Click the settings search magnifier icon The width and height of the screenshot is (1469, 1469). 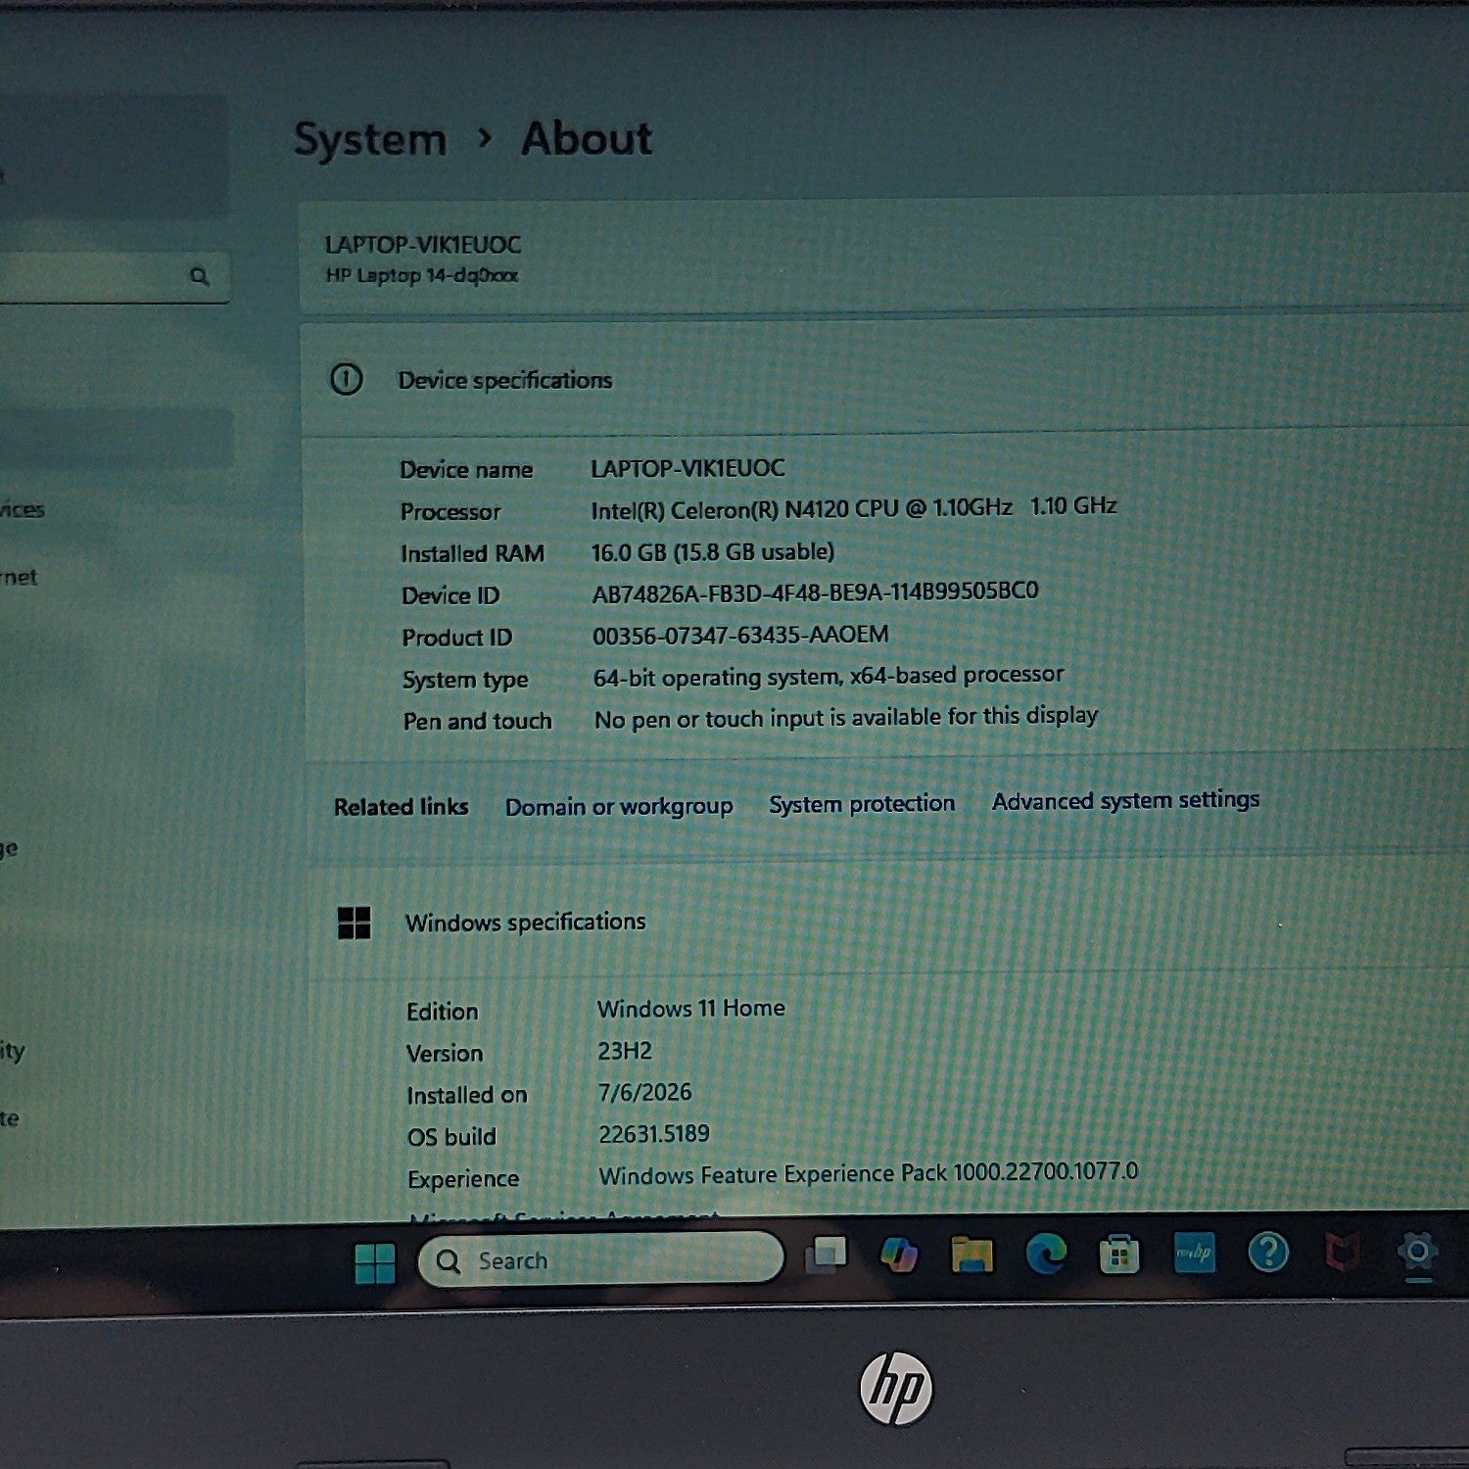click(200, 277)
